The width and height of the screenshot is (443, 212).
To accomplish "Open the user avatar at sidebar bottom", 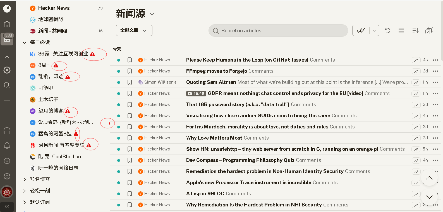I will click(7, 192).
